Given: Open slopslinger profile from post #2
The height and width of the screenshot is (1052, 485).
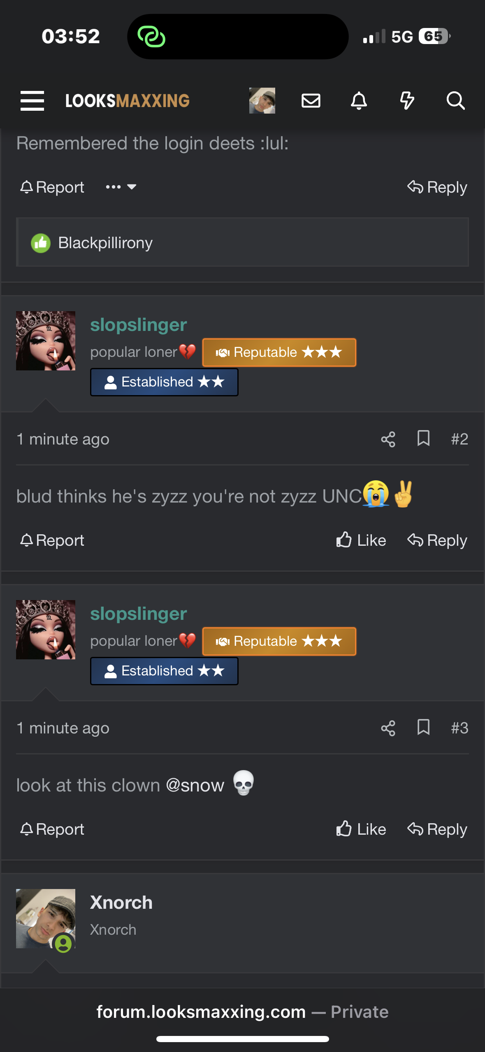Looking at the screenshot, I should tap(139, 325).
